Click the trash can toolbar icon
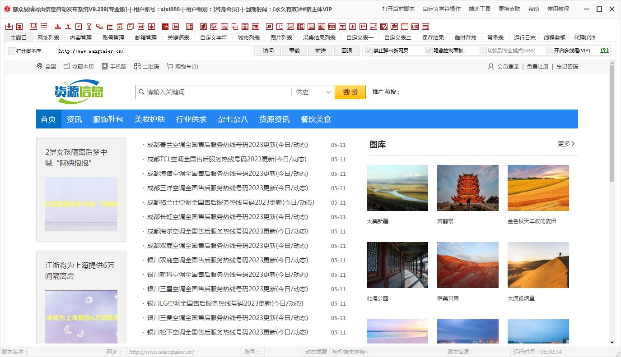The width and height of the screenshot is (621, 357). [89, 27]
